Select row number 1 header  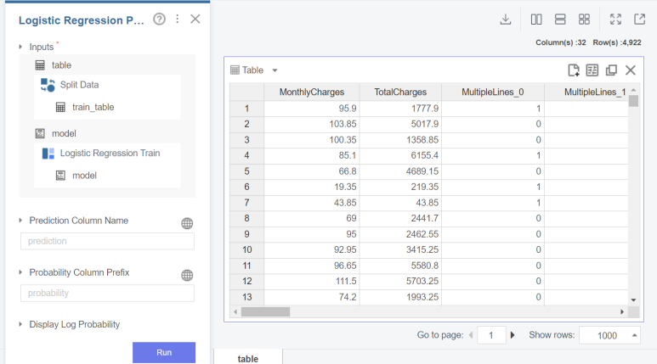click(x=246, y=109)
